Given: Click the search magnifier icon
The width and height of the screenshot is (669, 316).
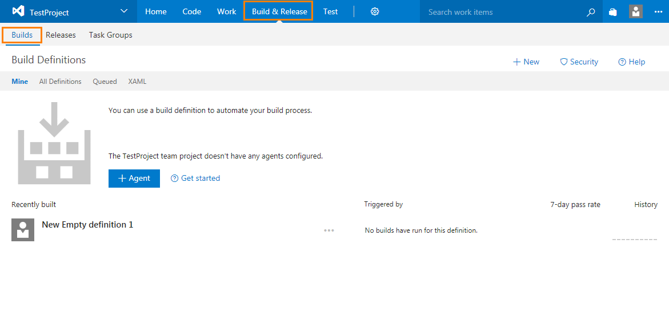Looking at the screenshot, I should [x=591, y=13].
